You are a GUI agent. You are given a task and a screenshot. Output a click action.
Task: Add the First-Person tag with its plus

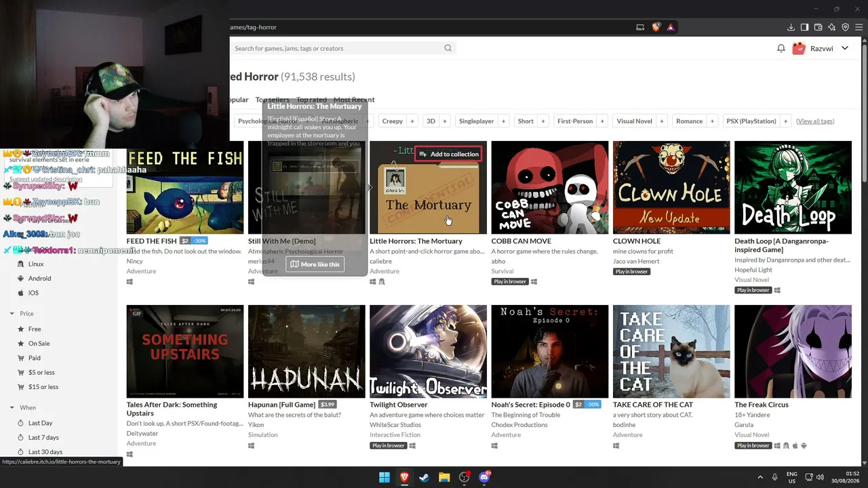pos(602,121)
